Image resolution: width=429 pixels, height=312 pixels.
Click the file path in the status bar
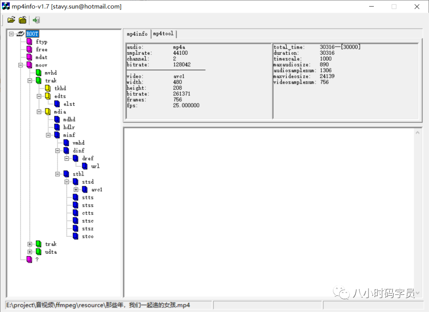tap(98, 305)
